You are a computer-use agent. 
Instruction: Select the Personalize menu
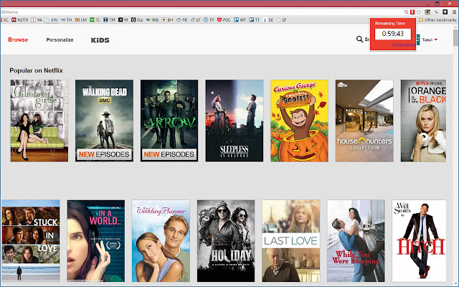tap(60, 40)
